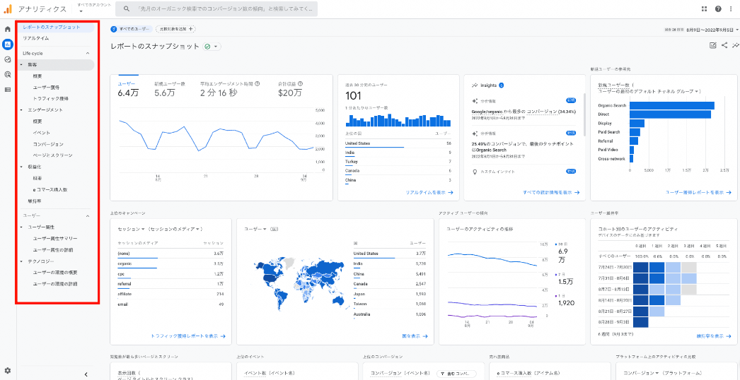Collapse the エンゲージメント tree group
Screen dimensions: 740x380
(21, 110)
